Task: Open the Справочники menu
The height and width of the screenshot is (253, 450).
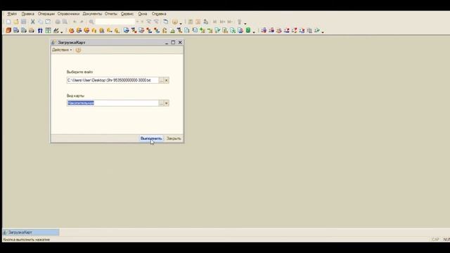Action: (68, 14)
